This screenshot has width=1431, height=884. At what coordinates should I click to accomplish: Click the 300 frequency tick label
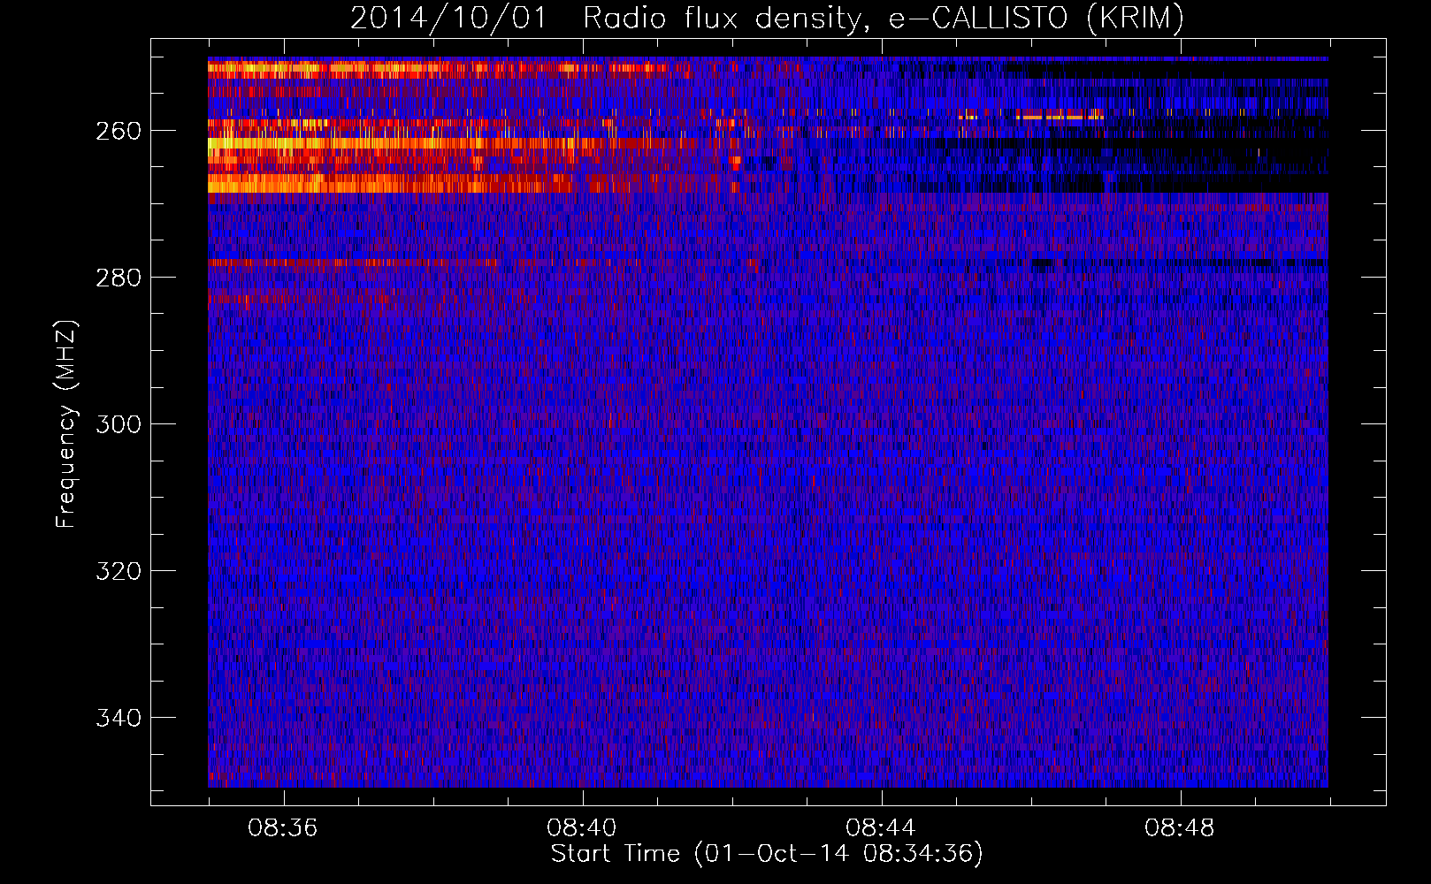point(119,424)
